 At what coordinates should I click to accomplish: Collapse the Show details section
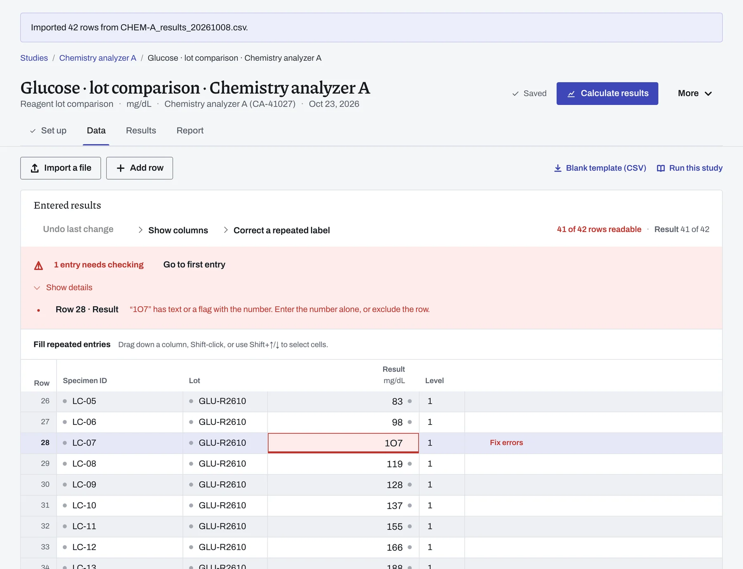click(63, 287)
